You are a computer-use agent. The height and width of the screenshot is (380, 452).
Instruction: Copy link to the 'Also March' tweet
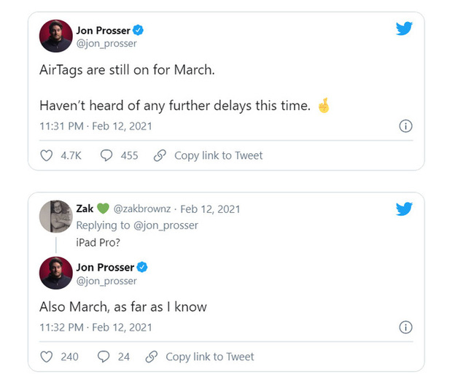click(200, 357)
